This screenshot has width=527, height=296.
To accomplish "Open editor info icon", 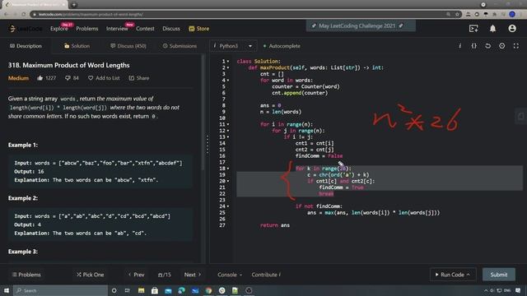I will tap(459, 46).
